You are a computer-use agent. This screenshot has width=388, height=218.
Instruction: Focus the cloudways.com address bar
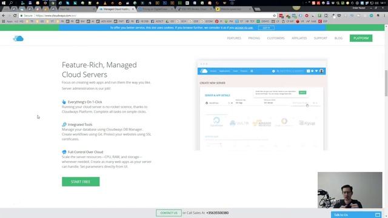[x=149, y=16]
